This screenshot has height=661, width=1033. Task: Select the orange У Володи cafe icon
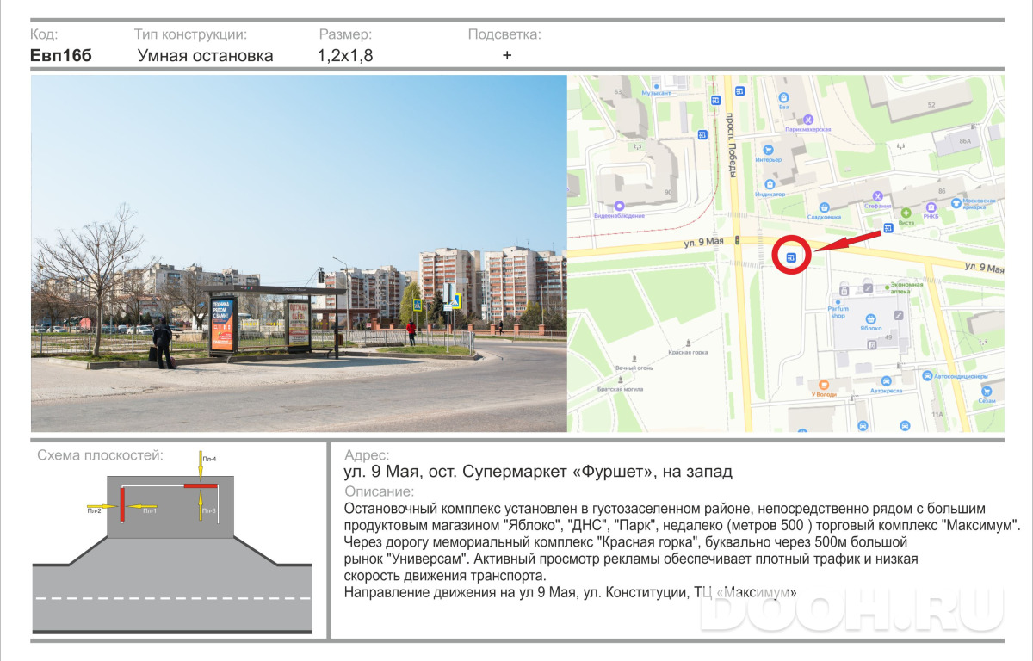(824, 385)
